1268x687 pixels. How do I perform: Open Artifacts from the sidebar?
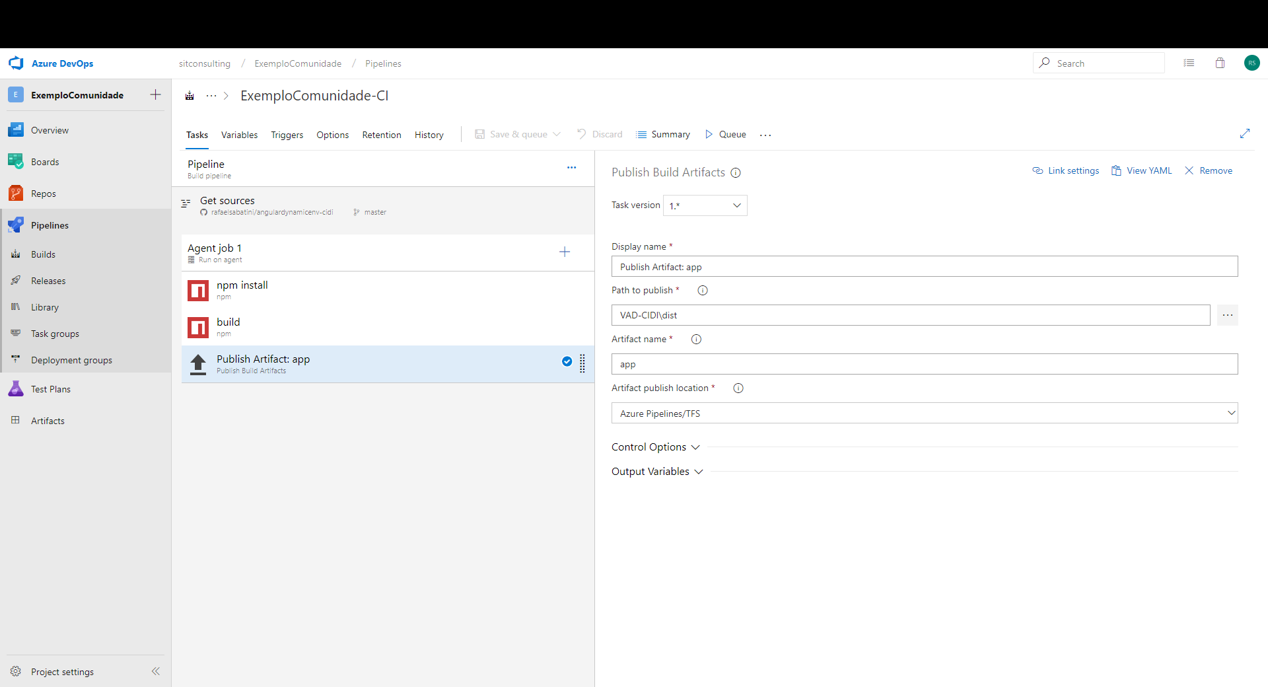(48, 420)
